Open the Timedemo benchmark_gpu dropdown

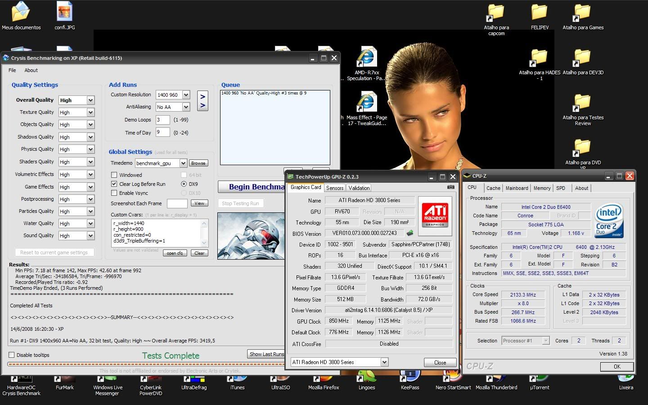tap(183, 163)
